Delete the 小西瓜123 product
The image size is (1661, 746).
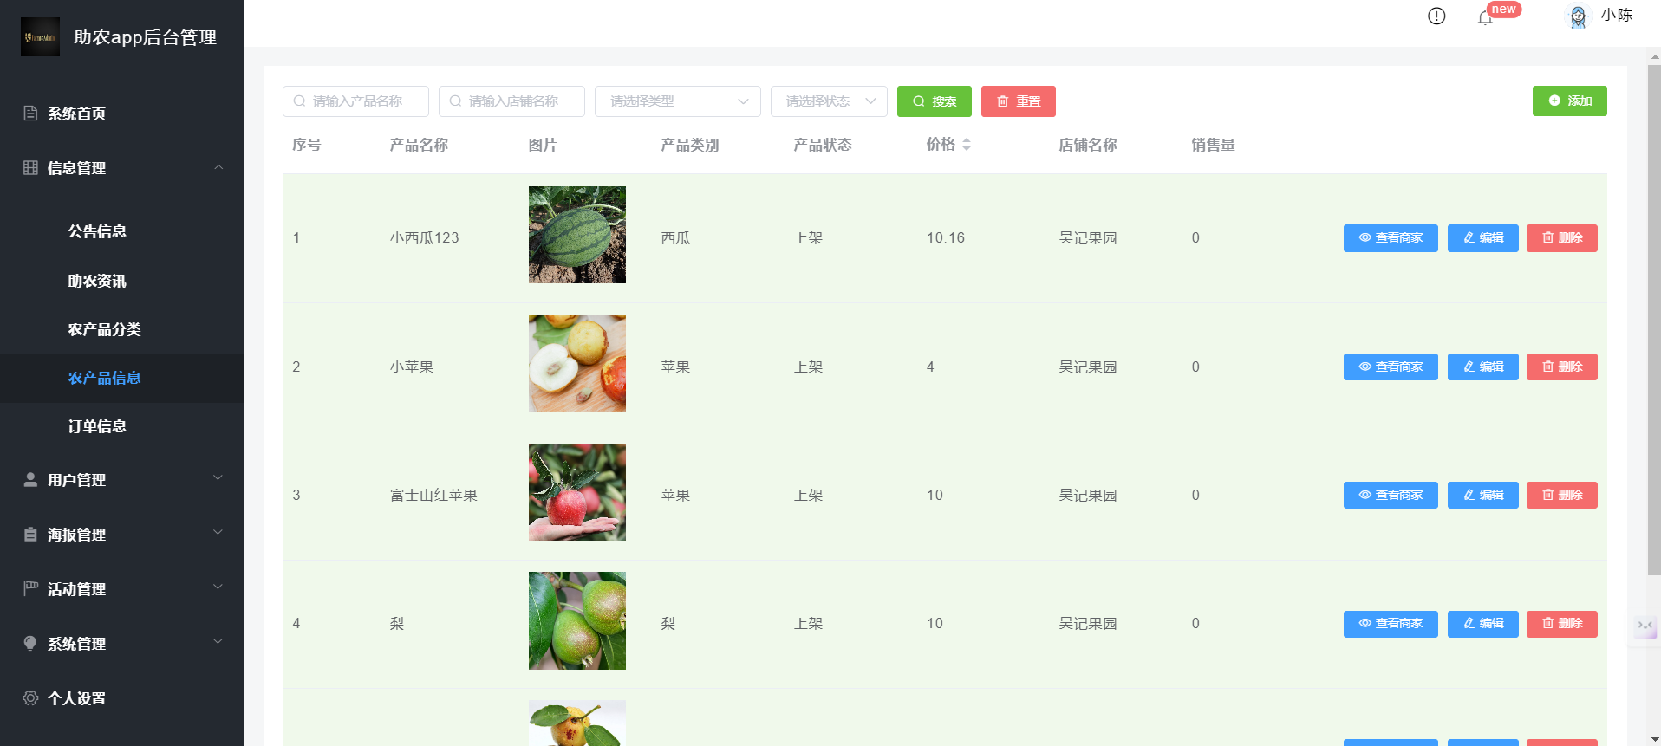(x=1562, y=238)
